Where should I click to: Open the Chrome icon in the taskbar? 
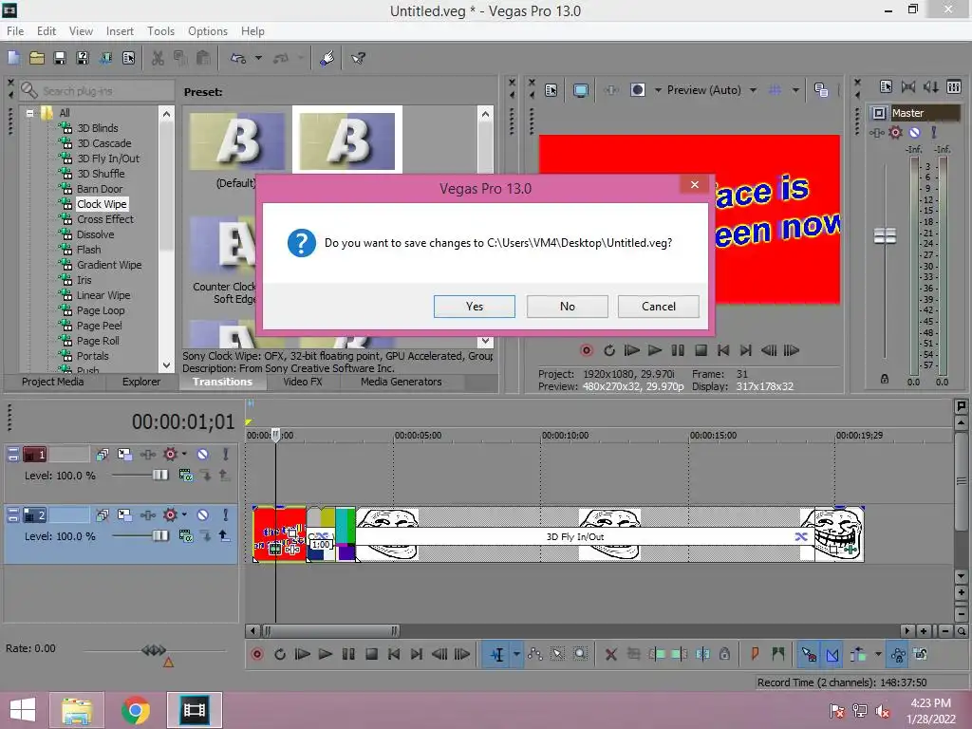pyautogui.click(x=135, y=710)
